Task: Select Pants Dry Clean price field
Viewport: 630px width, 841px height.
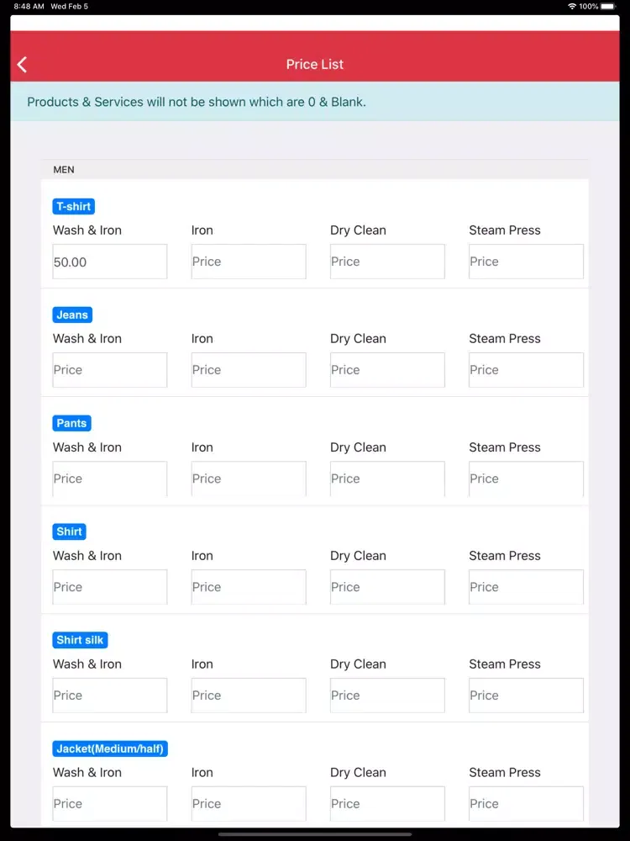Action: click(x=387, y=479)
